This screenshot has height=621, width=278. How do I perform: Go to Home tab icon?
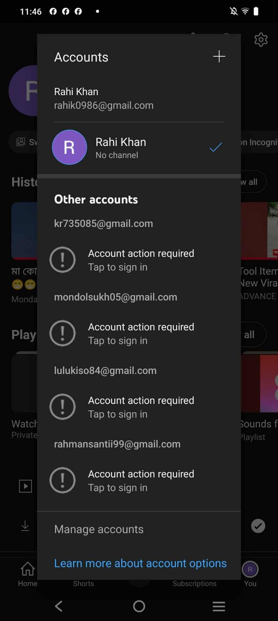pyautogui.click(x=27, y=569)
